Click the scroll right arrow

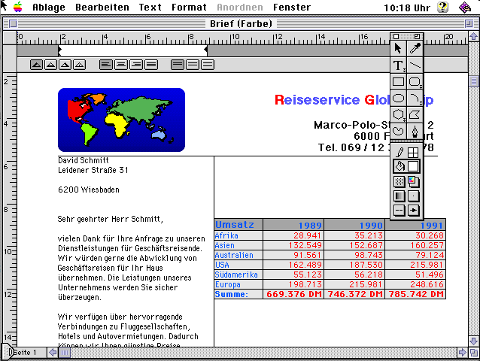[462, 353]
